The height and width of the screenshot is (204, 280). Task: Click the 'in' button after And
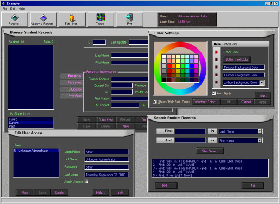[x=212, y=140]
